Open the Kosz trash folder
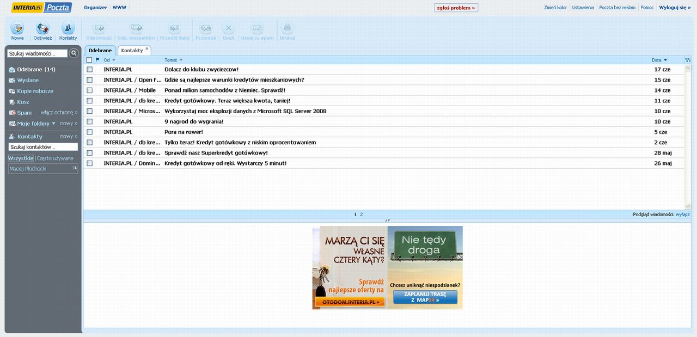697x337 pixels. (23, 102)
